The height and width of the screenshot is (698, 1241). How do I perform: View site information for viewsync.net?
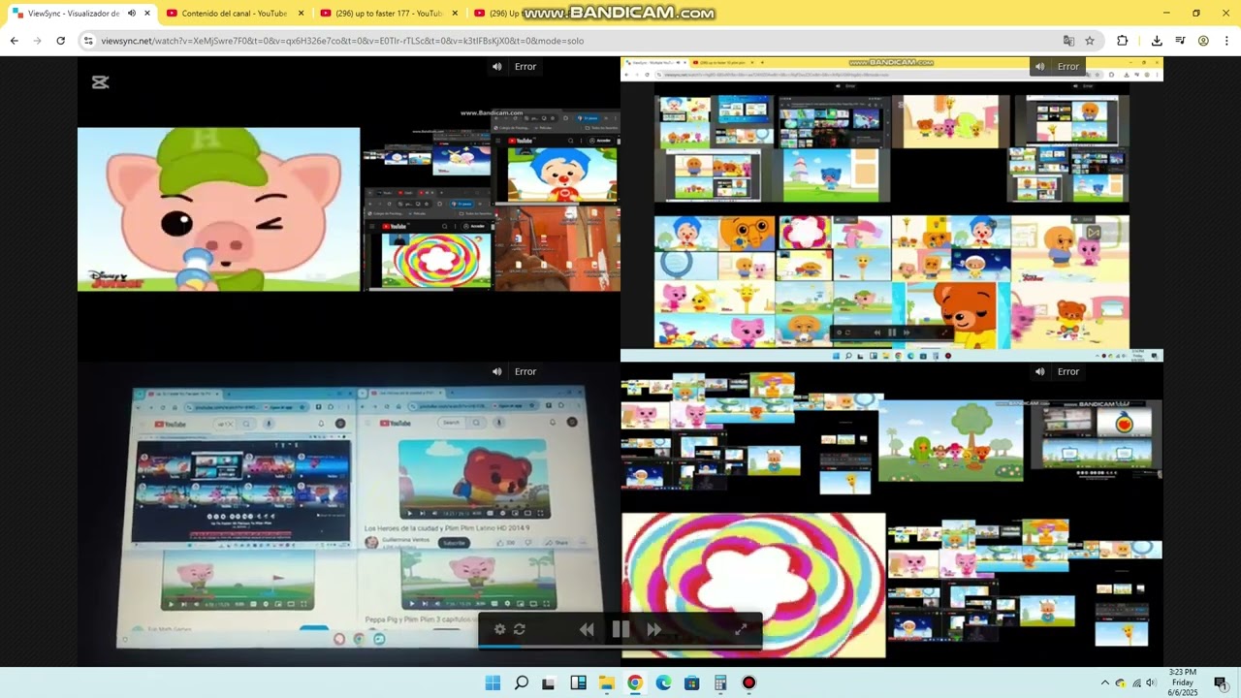(x=88, y=41)
